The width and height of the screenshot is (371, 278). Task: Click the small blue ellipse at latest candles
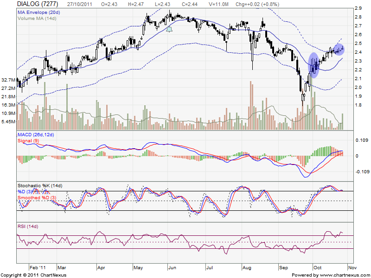pyautogui.click(x=339, y=48)
